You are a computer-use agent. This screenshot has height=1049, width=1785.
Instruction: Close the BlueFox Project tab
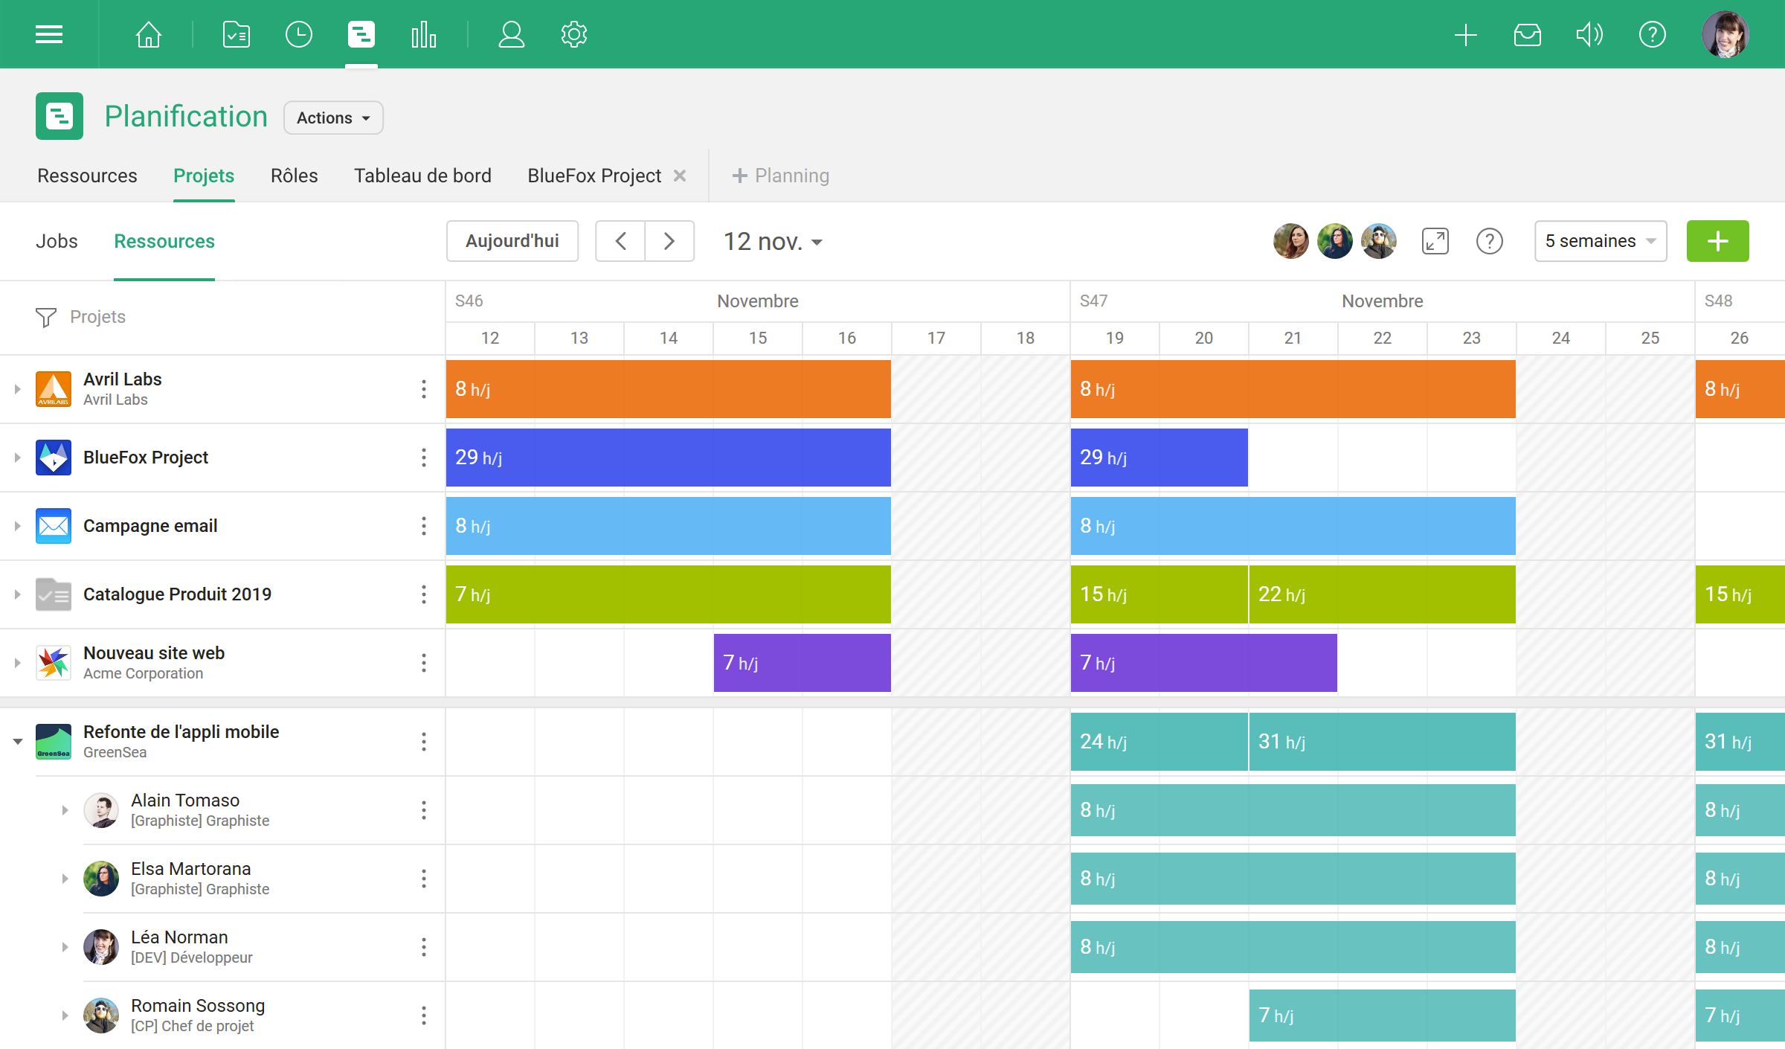click(679, 176)
